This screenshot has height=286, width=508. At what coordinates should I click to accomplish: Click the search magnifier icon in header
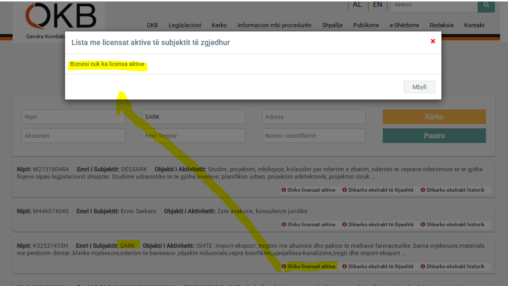tap(486, 5)
